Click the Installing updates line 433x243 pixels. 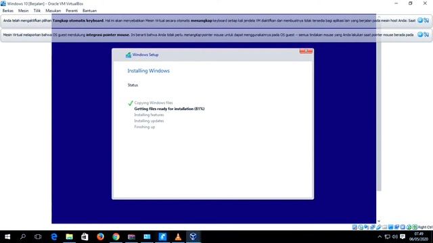[149, 121]
